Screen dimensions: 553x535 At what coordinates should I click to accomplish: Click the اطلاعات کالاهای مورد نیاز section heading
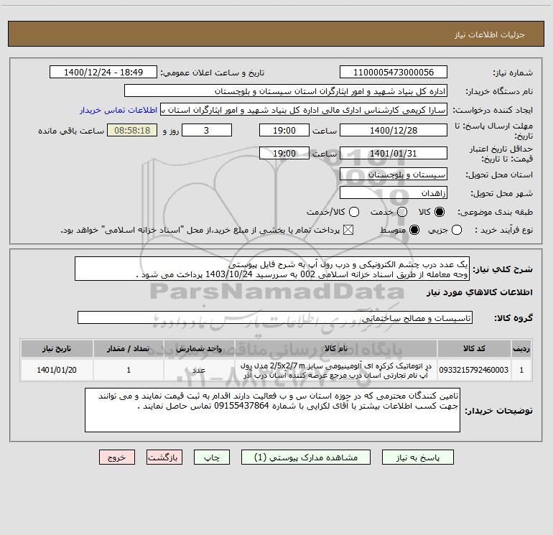point(480,292)
